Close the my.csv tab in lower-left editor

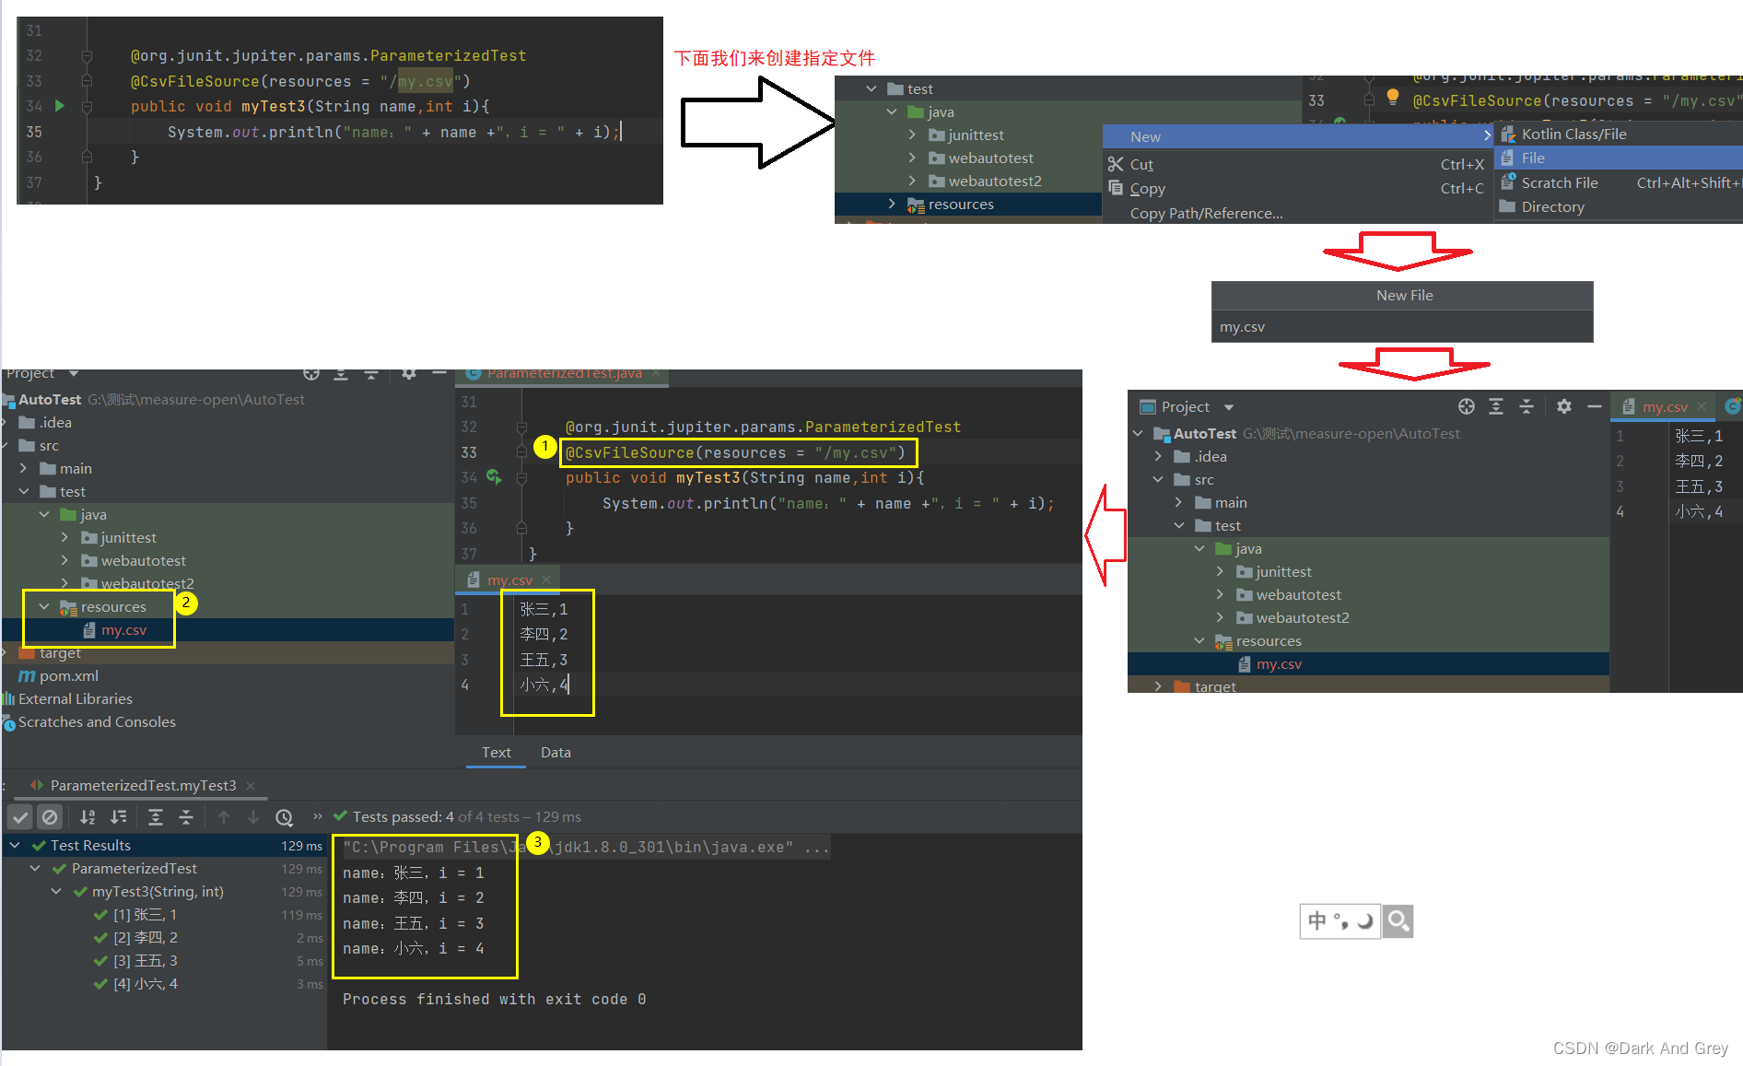click(546, 580)
